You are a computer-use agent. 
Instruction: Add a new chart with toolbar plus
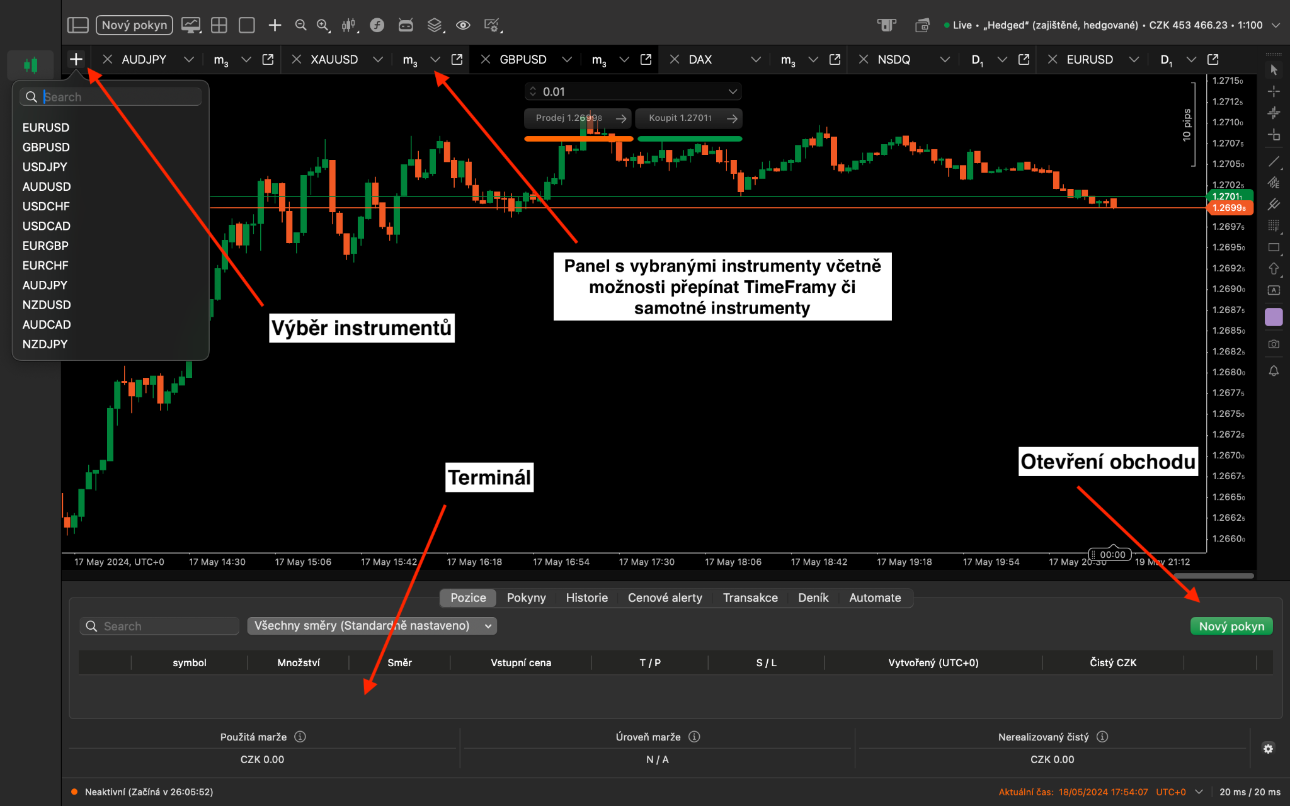tap(275, 25)
